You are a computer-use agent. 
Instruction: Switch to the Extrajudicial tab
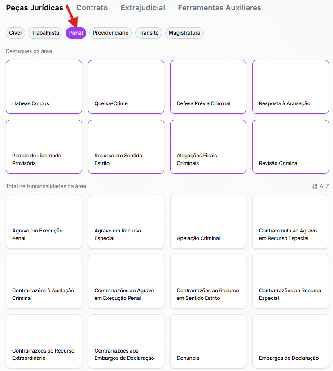pos(143,8)
